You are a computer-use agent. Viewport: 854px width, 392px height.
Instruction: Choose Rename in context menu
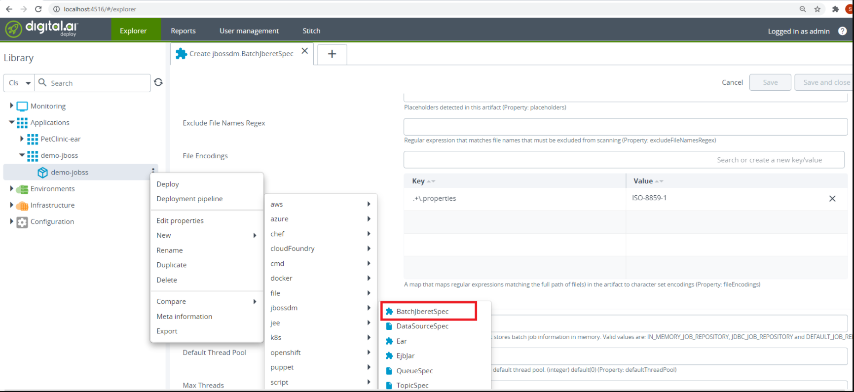[x=207, y=250]
